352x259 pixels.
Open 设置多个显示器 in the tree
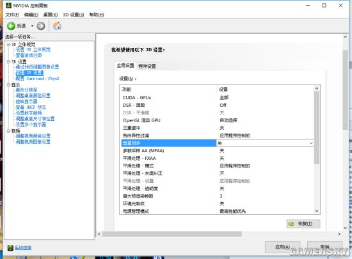tap(31, 125)
